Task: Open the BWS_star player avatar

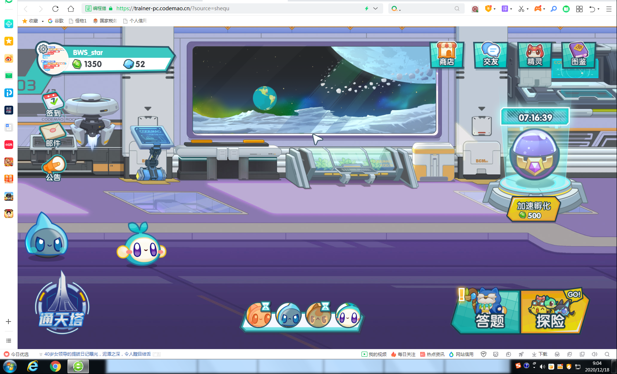Action: click(x=54, y=59)
